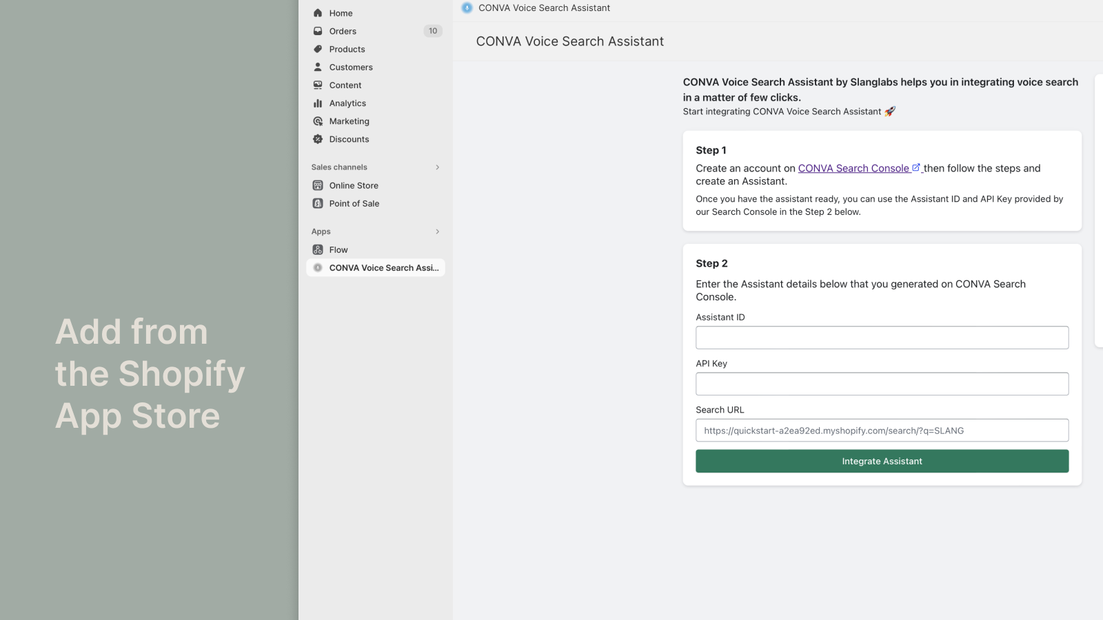Click the Point of Sale icon
Screen dimensions: 1103x620
318,203
